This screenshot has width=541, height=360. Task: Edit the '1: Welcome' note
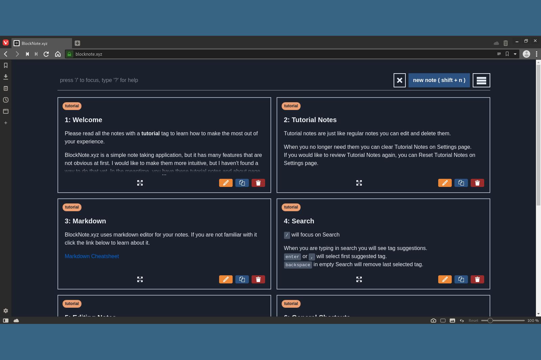point(226,183)
